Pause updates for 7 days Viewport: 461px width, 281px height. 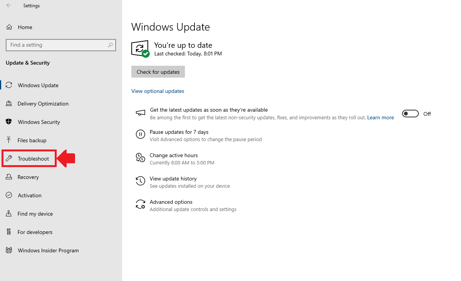click(x=179, y=132)
